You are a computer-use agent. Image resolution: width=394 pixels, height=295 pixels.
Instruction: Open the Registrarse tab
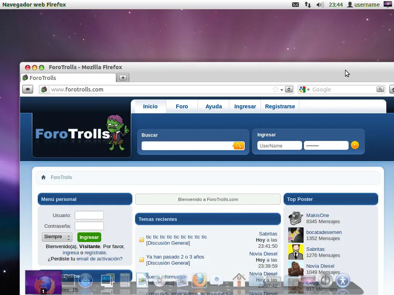[x=280, y=106]
